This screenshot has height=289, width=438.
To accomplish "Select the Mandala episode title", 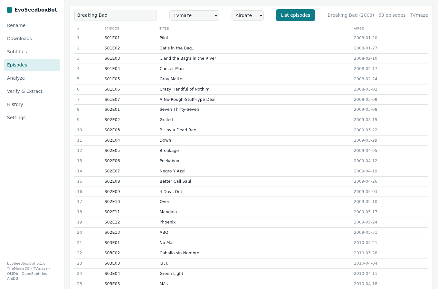I will (x=168, y=212).
